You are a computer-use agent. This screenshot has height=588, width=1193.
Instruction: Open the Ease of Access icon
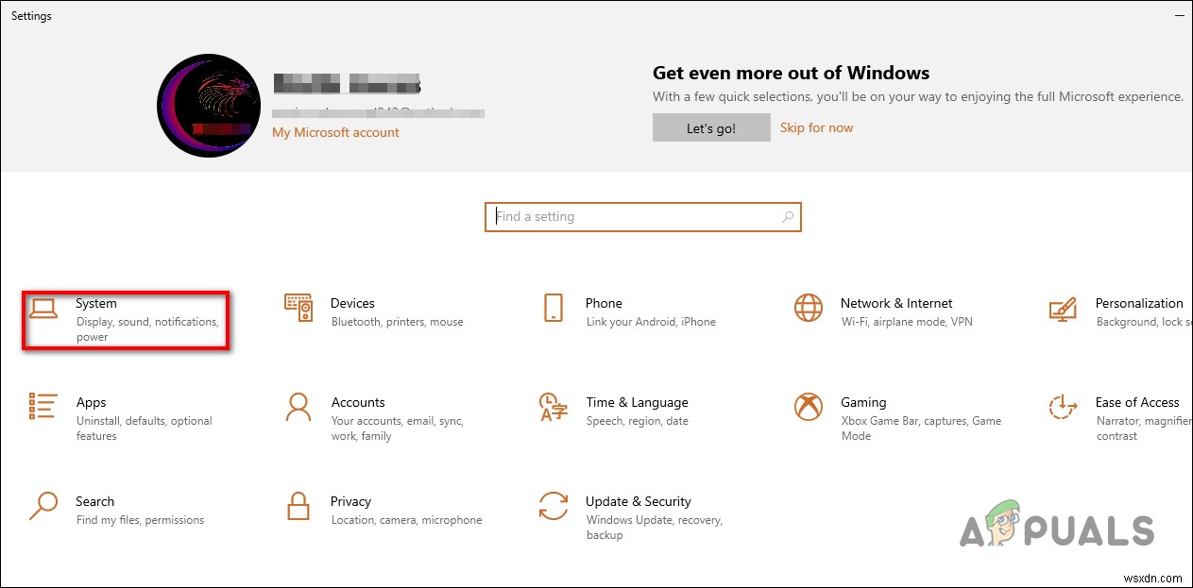[1064, 407]
